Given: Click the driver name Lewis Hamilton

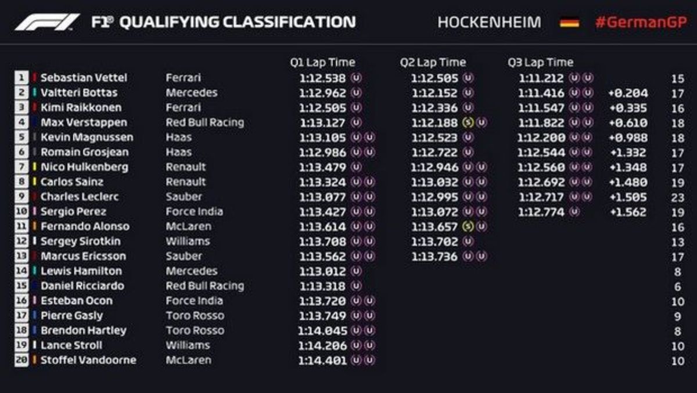Looking at the screenshot, I should pyautogui.click(x=81, y=271).
